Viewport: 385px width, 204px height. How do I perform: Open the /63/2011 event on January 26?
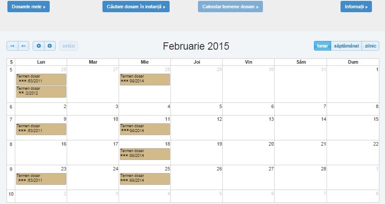[x=41, y=79]
